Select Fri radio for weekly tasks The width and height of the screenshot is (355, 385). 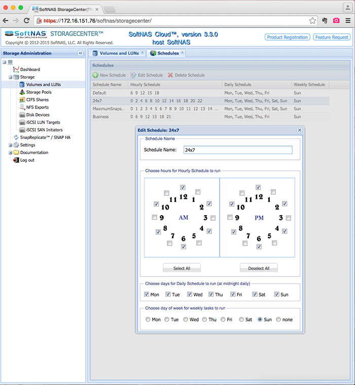tap(223, 320)
